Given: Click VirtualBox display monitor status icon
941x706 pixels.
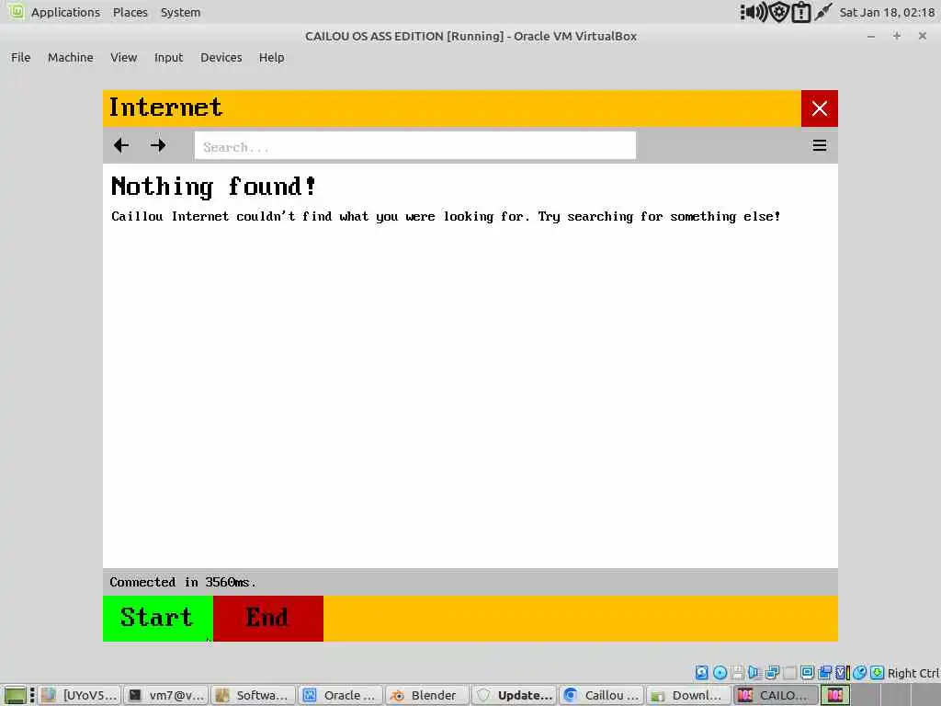Looking at the screenshot, I should coord(807,672).
